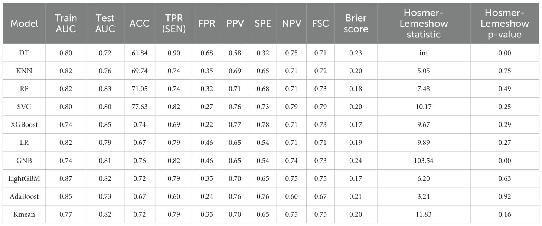Click the SVC accuracy value 77.63
This screenshot has width=542, height=226.
(139, 107)
